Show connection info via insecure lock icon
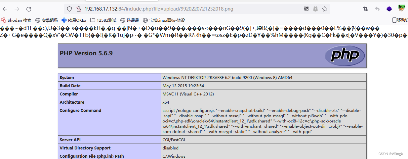408x159 pixels. pyautogui.click(x=79, y=9)
